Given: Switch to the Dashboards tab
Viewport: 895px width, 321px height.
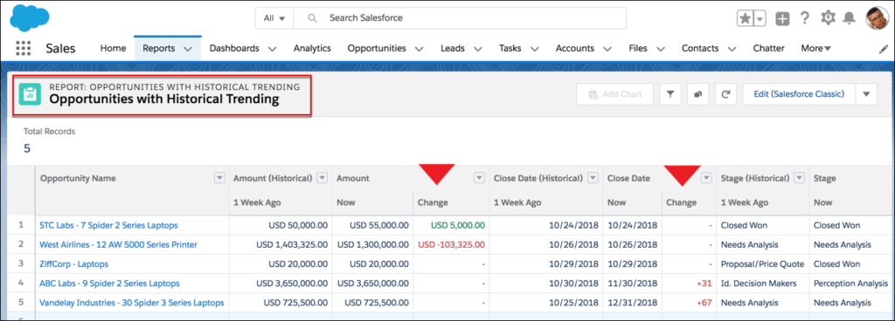Looking at the screenshot, I should tap(234, 48).
